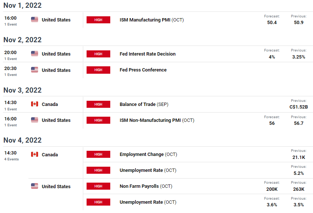The height and width of the screenshot is (213, 313).
Task: Open the Fed Press Conference event
Action: coord(143,70)
